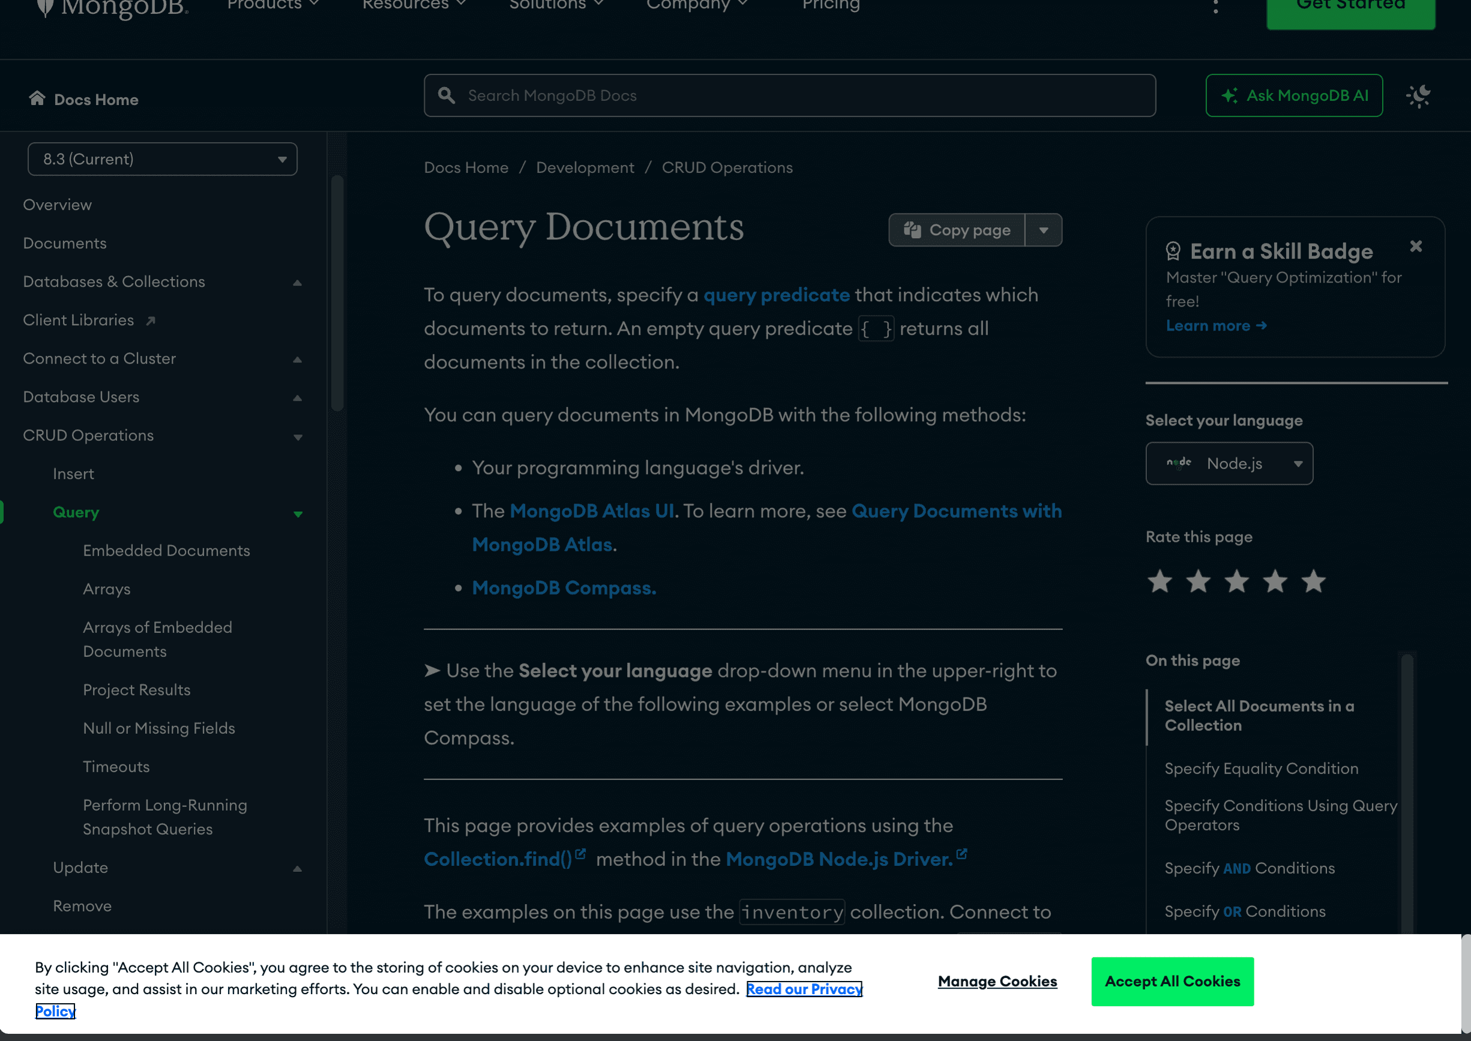Open Null or Missing Fields sidebar item
This screenshot has height=1041, width=1471.
pos(158,729)
